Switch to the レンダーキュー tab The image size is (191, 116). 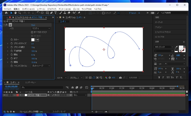[30, 82]
